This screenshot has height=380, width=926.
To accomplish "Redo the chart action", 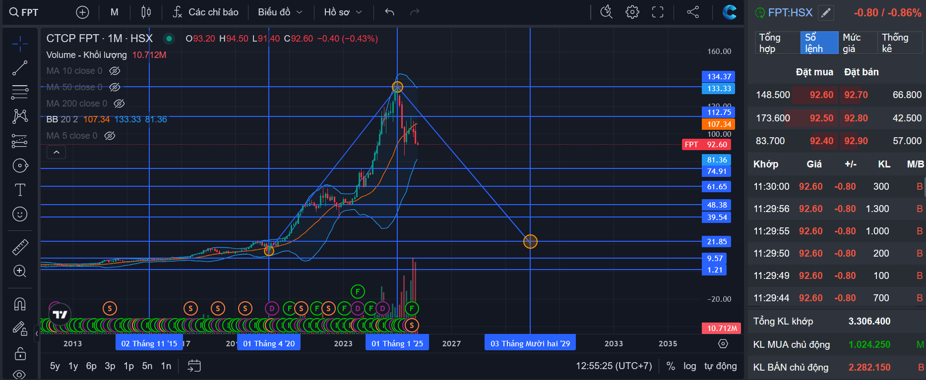I will (x=415, y=12).
